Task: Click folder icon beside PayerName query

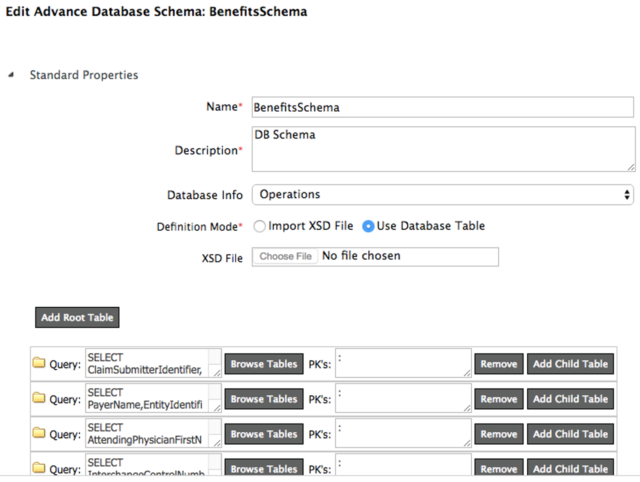Action: click(39, 398)
